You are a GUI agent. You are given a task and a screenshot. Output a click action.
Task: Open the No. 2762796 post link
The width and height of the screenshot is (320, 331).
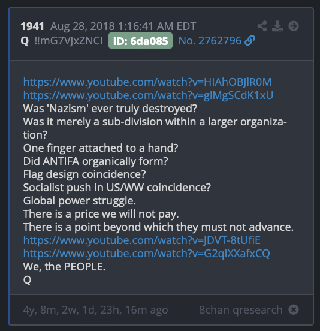click(210, 41)
